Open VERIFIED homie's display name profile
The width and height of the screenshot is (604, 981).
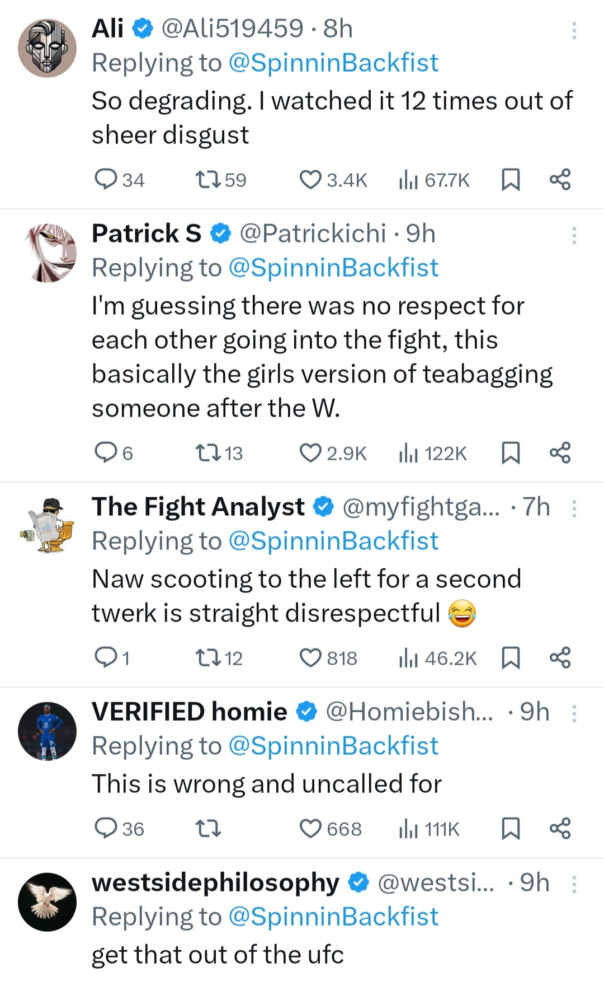click(189, 712)
